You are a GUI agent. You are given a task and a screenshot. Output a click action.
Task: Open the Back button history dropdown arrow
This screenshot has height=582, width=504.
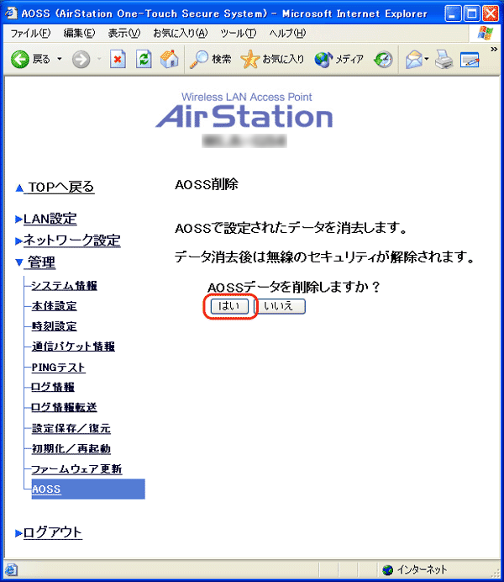(60, 59)
